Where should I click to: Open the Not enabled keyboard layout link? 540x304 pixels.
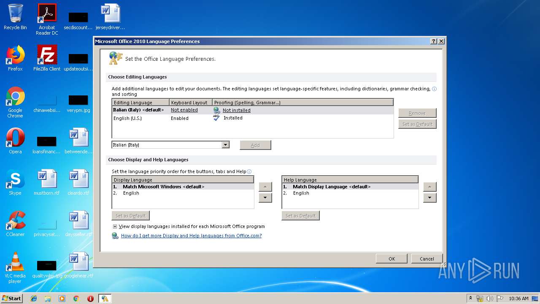[x=184, y=110]
